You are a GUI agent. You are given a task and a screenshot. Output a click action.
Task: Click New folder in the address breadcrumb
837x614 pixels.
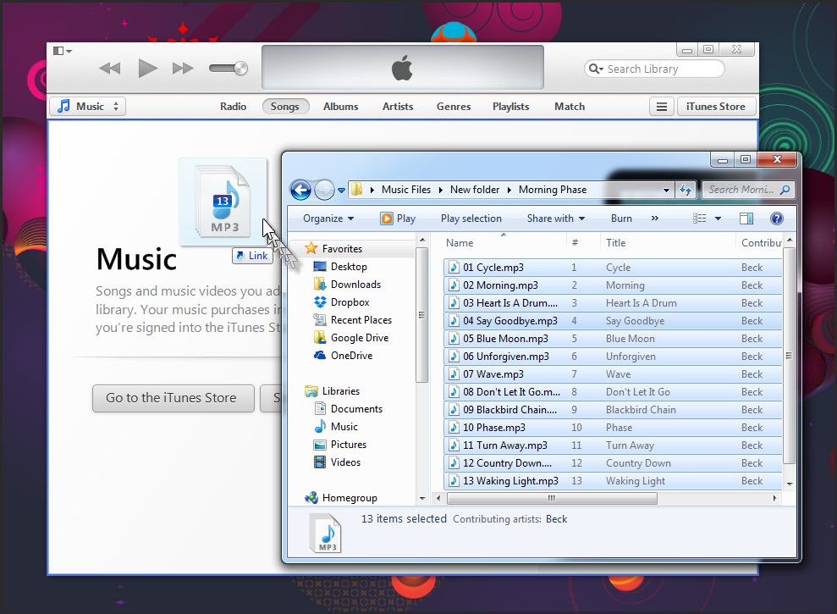[475, 190]
